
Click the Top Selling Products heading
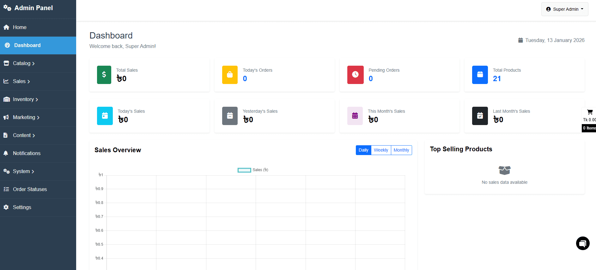461,149
